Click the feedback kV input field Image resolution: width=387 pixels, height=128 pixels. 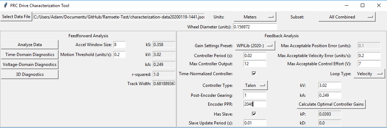click(330, 85)
